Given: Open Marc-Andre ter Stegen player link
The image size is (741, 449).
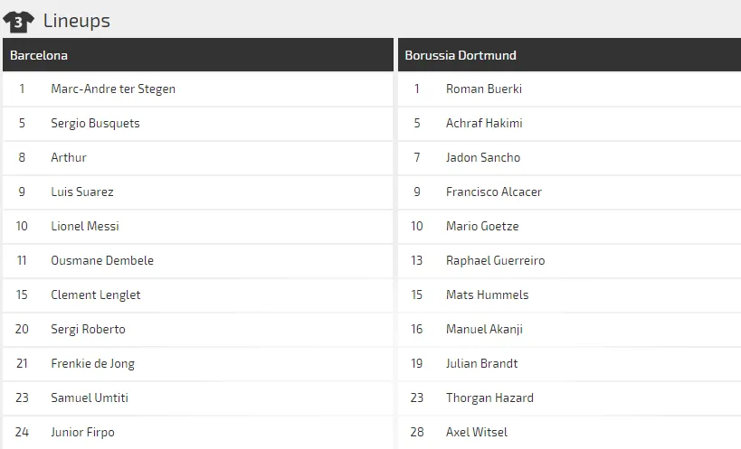Looking at the screenshot, I should pyautogui.click(x=113, y=89).
